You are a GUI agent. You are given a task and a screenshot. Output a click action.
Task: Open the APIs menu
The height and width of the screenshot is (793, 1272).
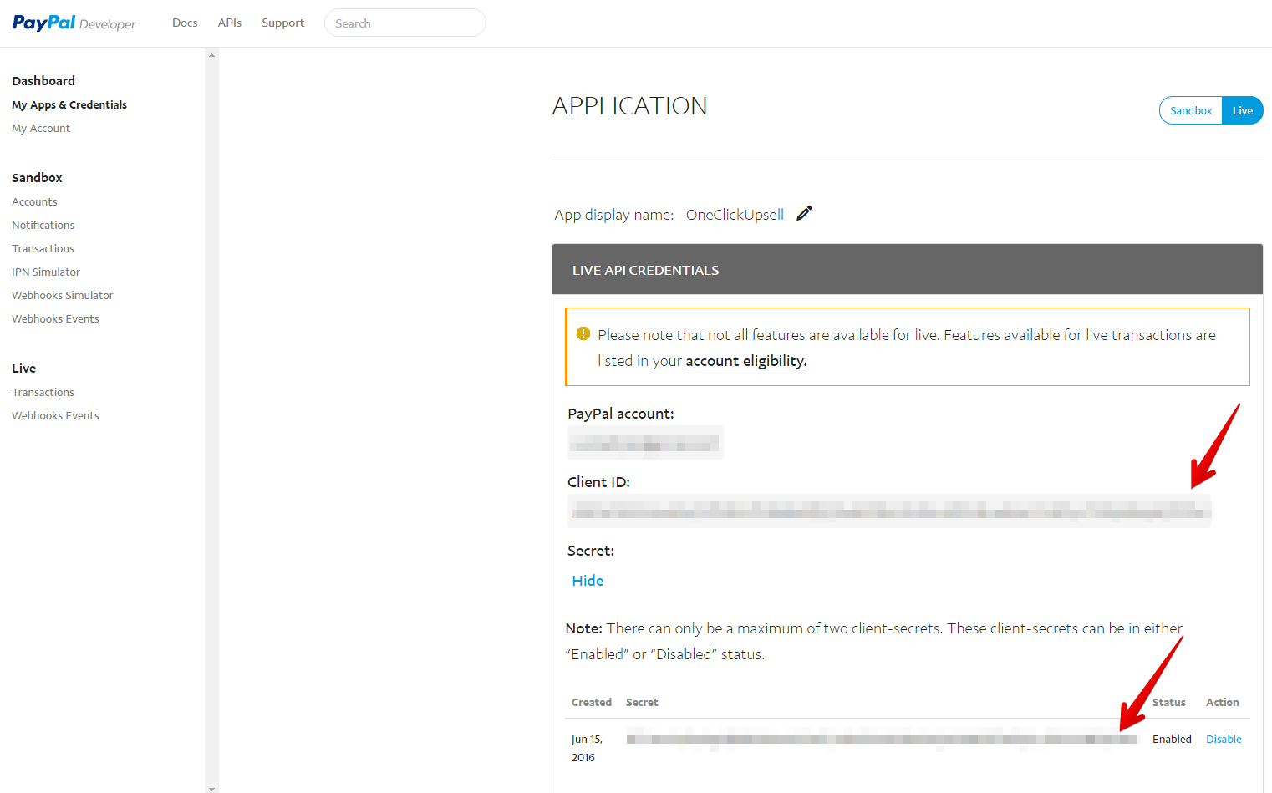click(x=230, y=23)
